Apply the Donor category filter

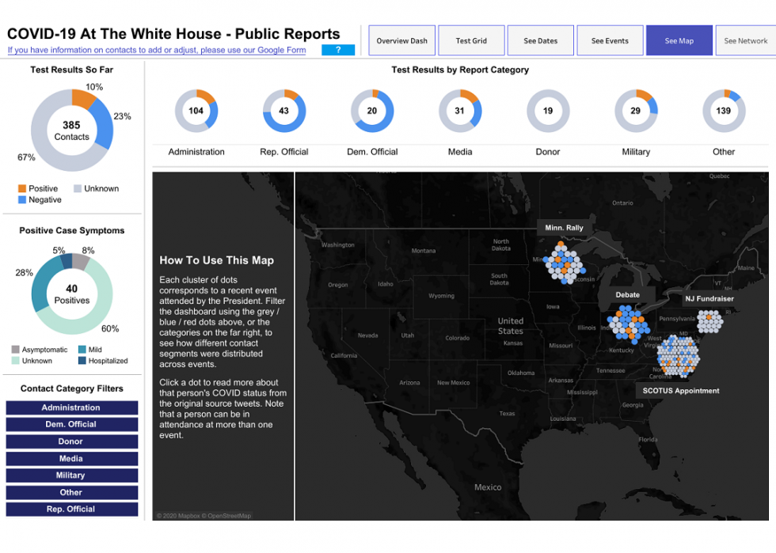click(x=72, y=441)
